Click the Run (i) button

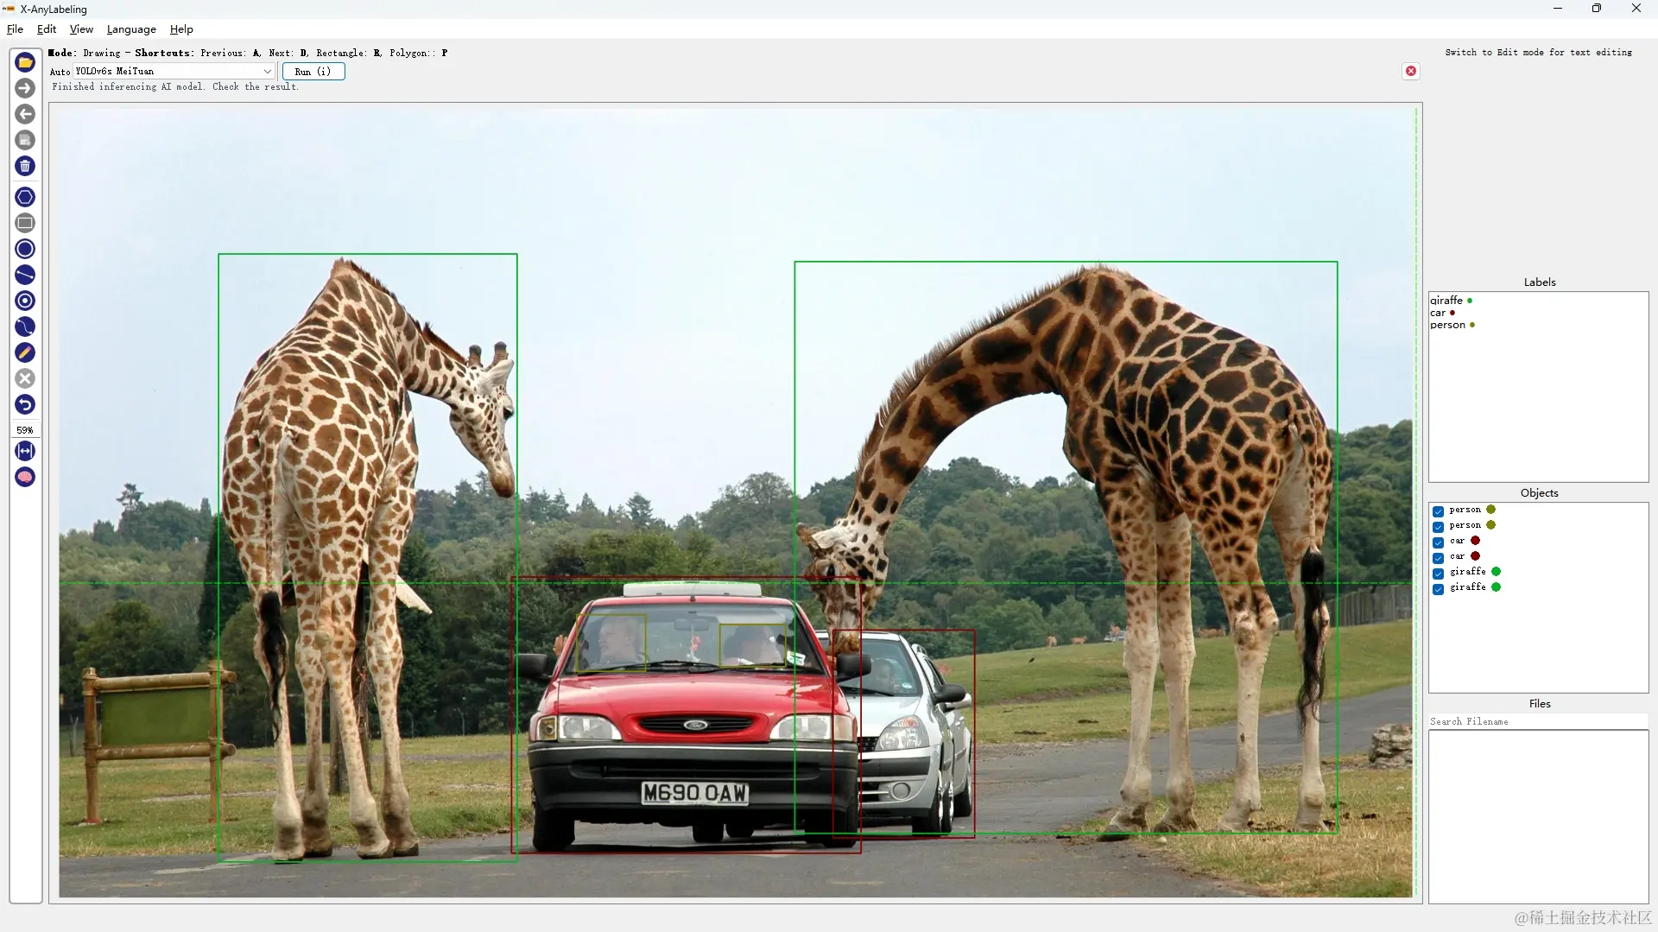[x=313, y=72]
